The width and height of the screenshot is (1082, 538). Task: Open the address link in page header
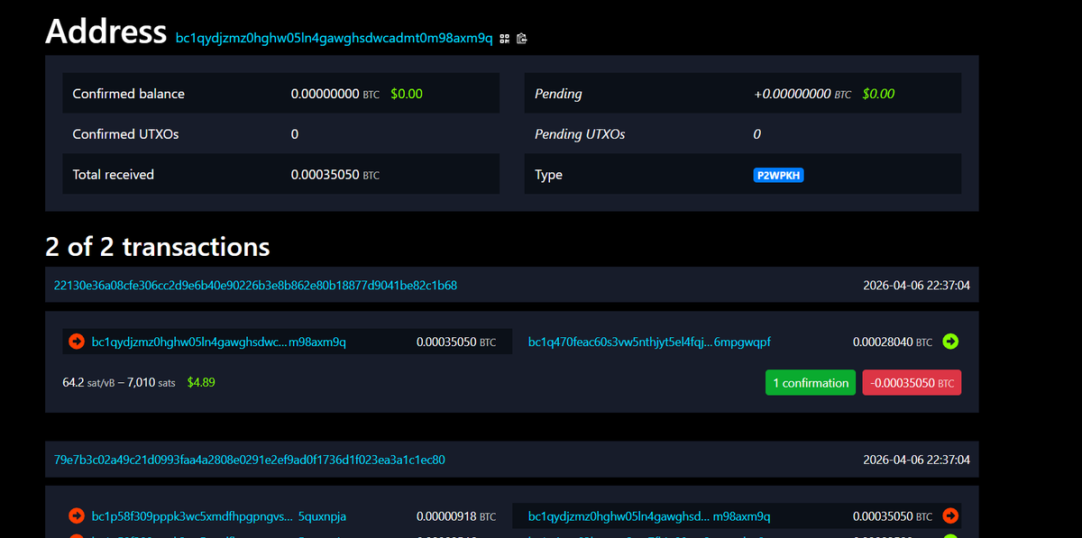coord(334,39)
